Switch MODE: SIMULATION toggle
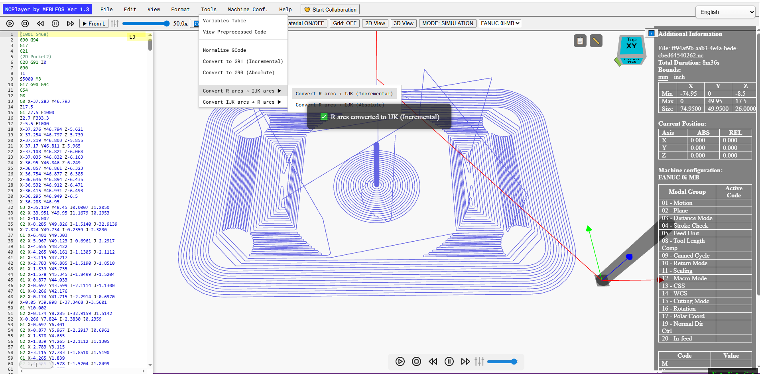Screen dimensions: 760x374 pos(447,23)
